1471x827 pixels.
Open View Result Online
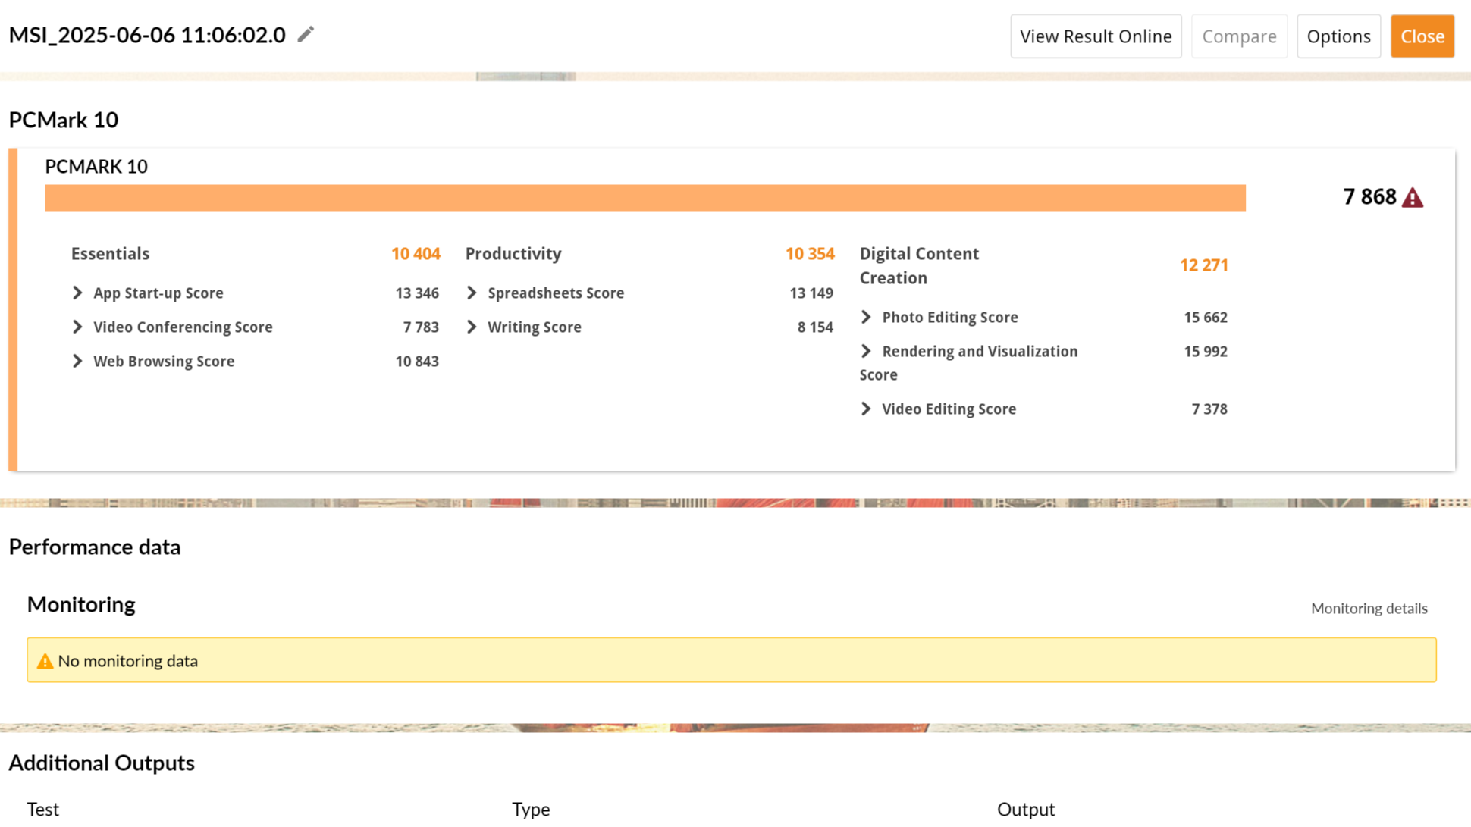click(1096, 36)
